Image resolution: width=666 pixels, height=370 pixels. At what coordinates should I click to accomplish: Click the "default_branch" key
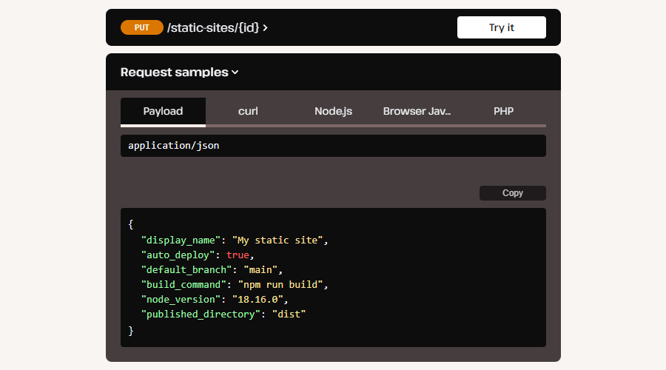click(x=186, y=270)
